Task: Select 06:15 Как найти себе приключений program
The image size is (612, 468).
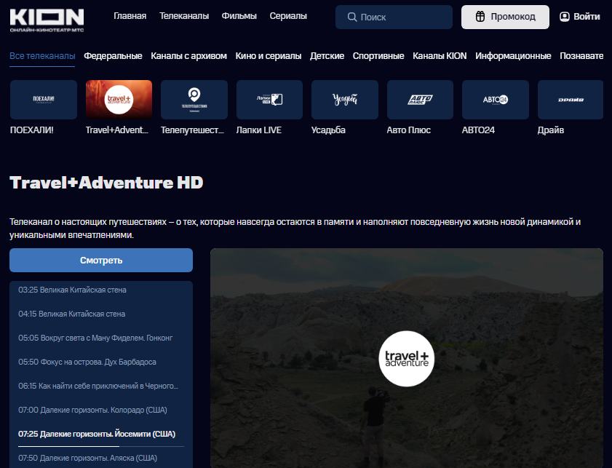Action: 98,386
